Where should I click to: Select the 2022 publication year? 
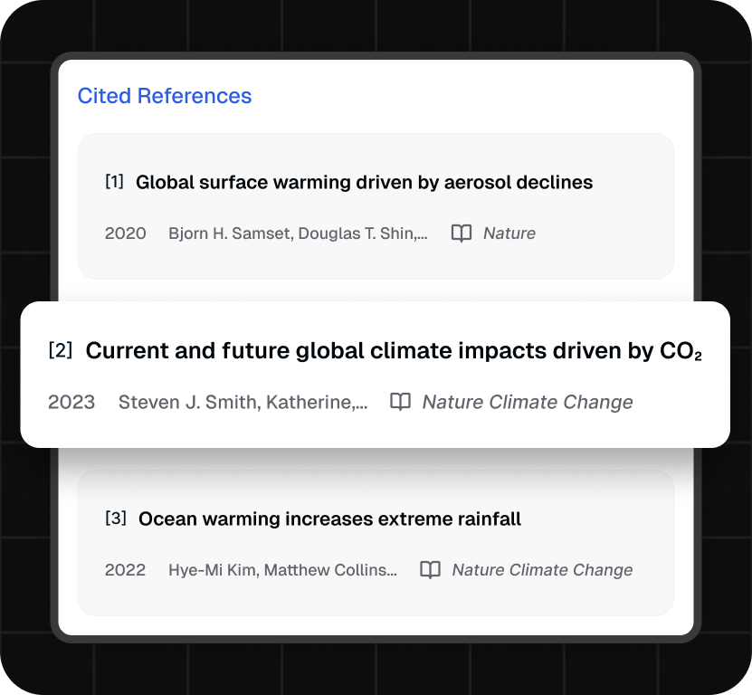point(125,570)
